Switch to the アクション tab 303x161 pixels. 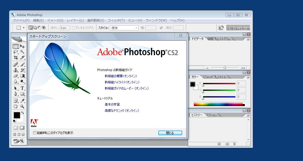[x=212, y=115]
